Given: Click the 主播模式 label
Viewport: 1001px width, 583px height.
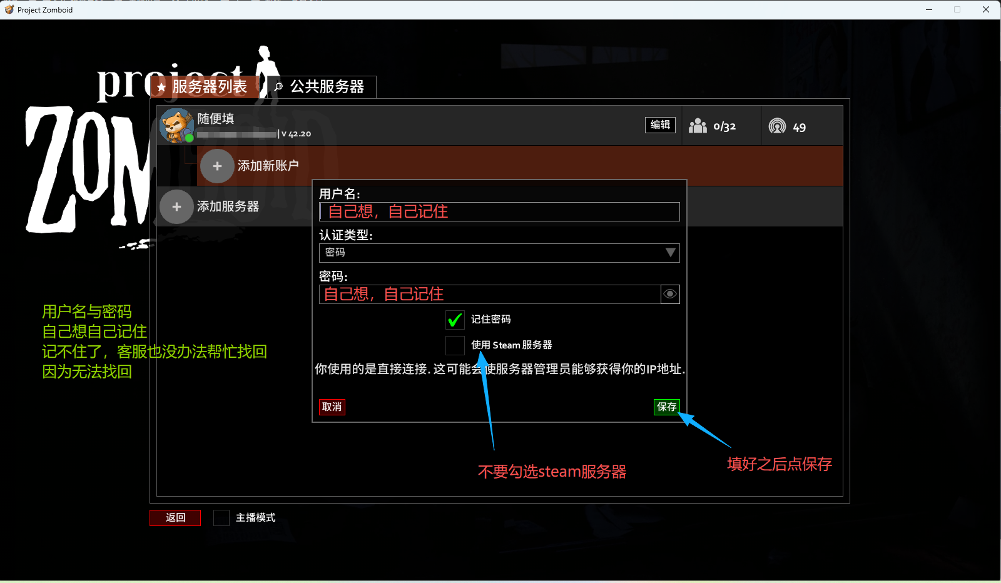Looking at the screenshot, I should tap(255, 518).
